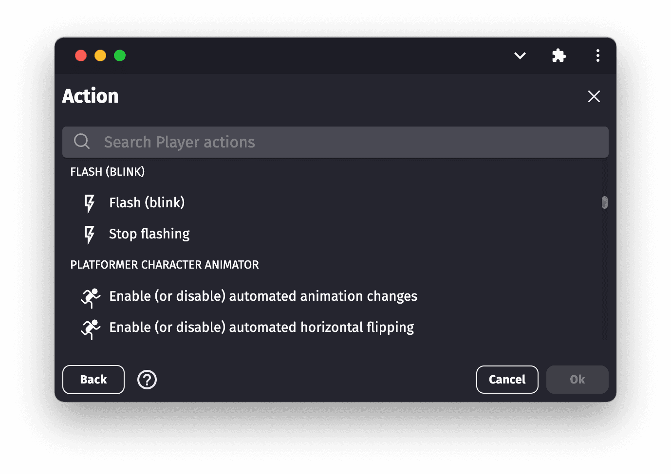This screenshot has height=474, width=671.
Task: Click the running figure icon for animation changes
Action: coord(90,297)
